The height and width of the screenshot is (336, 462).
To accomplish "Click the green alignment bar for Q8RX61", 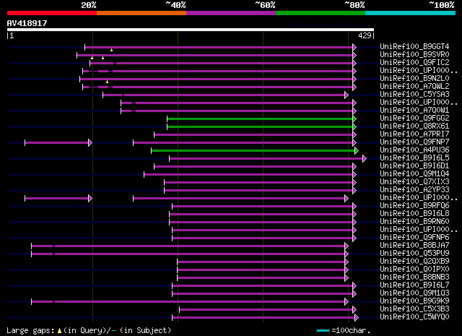I will [260, 127].
